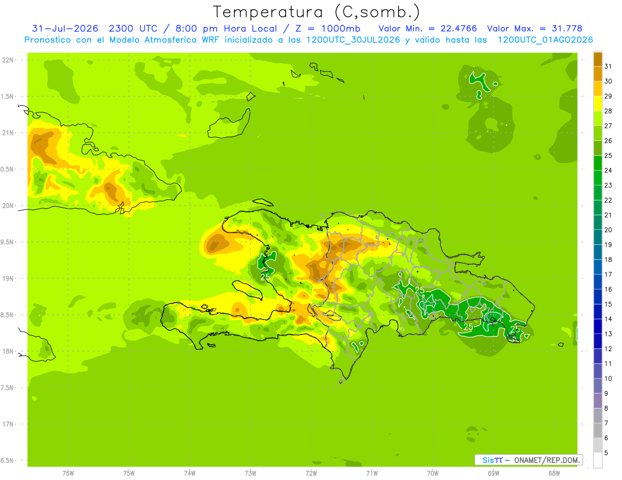The image size is (622, 480).
Task: Click the '17N' latitude axis label
Action: point(8,425)
